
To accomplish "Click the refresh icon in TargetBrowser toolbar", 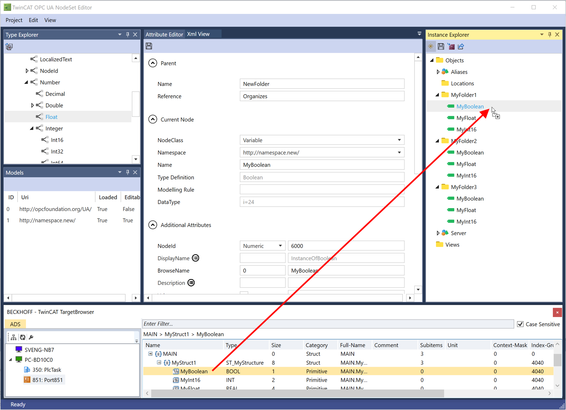I will (x=23, y=337).
